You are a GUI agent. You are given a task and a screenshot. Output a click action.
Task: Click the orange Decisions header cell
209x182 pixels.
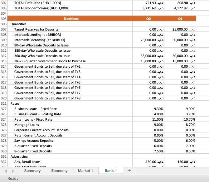[71, 19]
